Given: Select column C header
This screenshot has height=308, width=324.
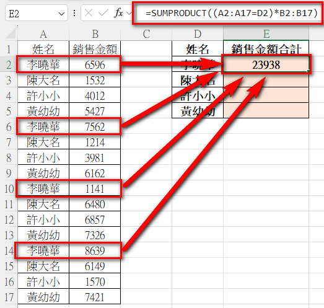Looking at the screenshot, I should [146, 33].
